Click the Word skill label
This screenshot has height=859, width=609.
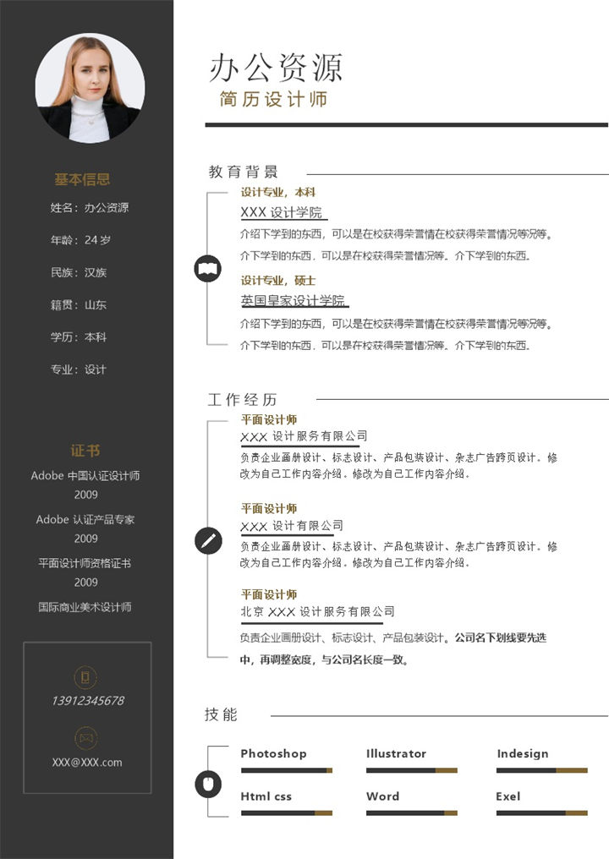click(x=382, y=796)
